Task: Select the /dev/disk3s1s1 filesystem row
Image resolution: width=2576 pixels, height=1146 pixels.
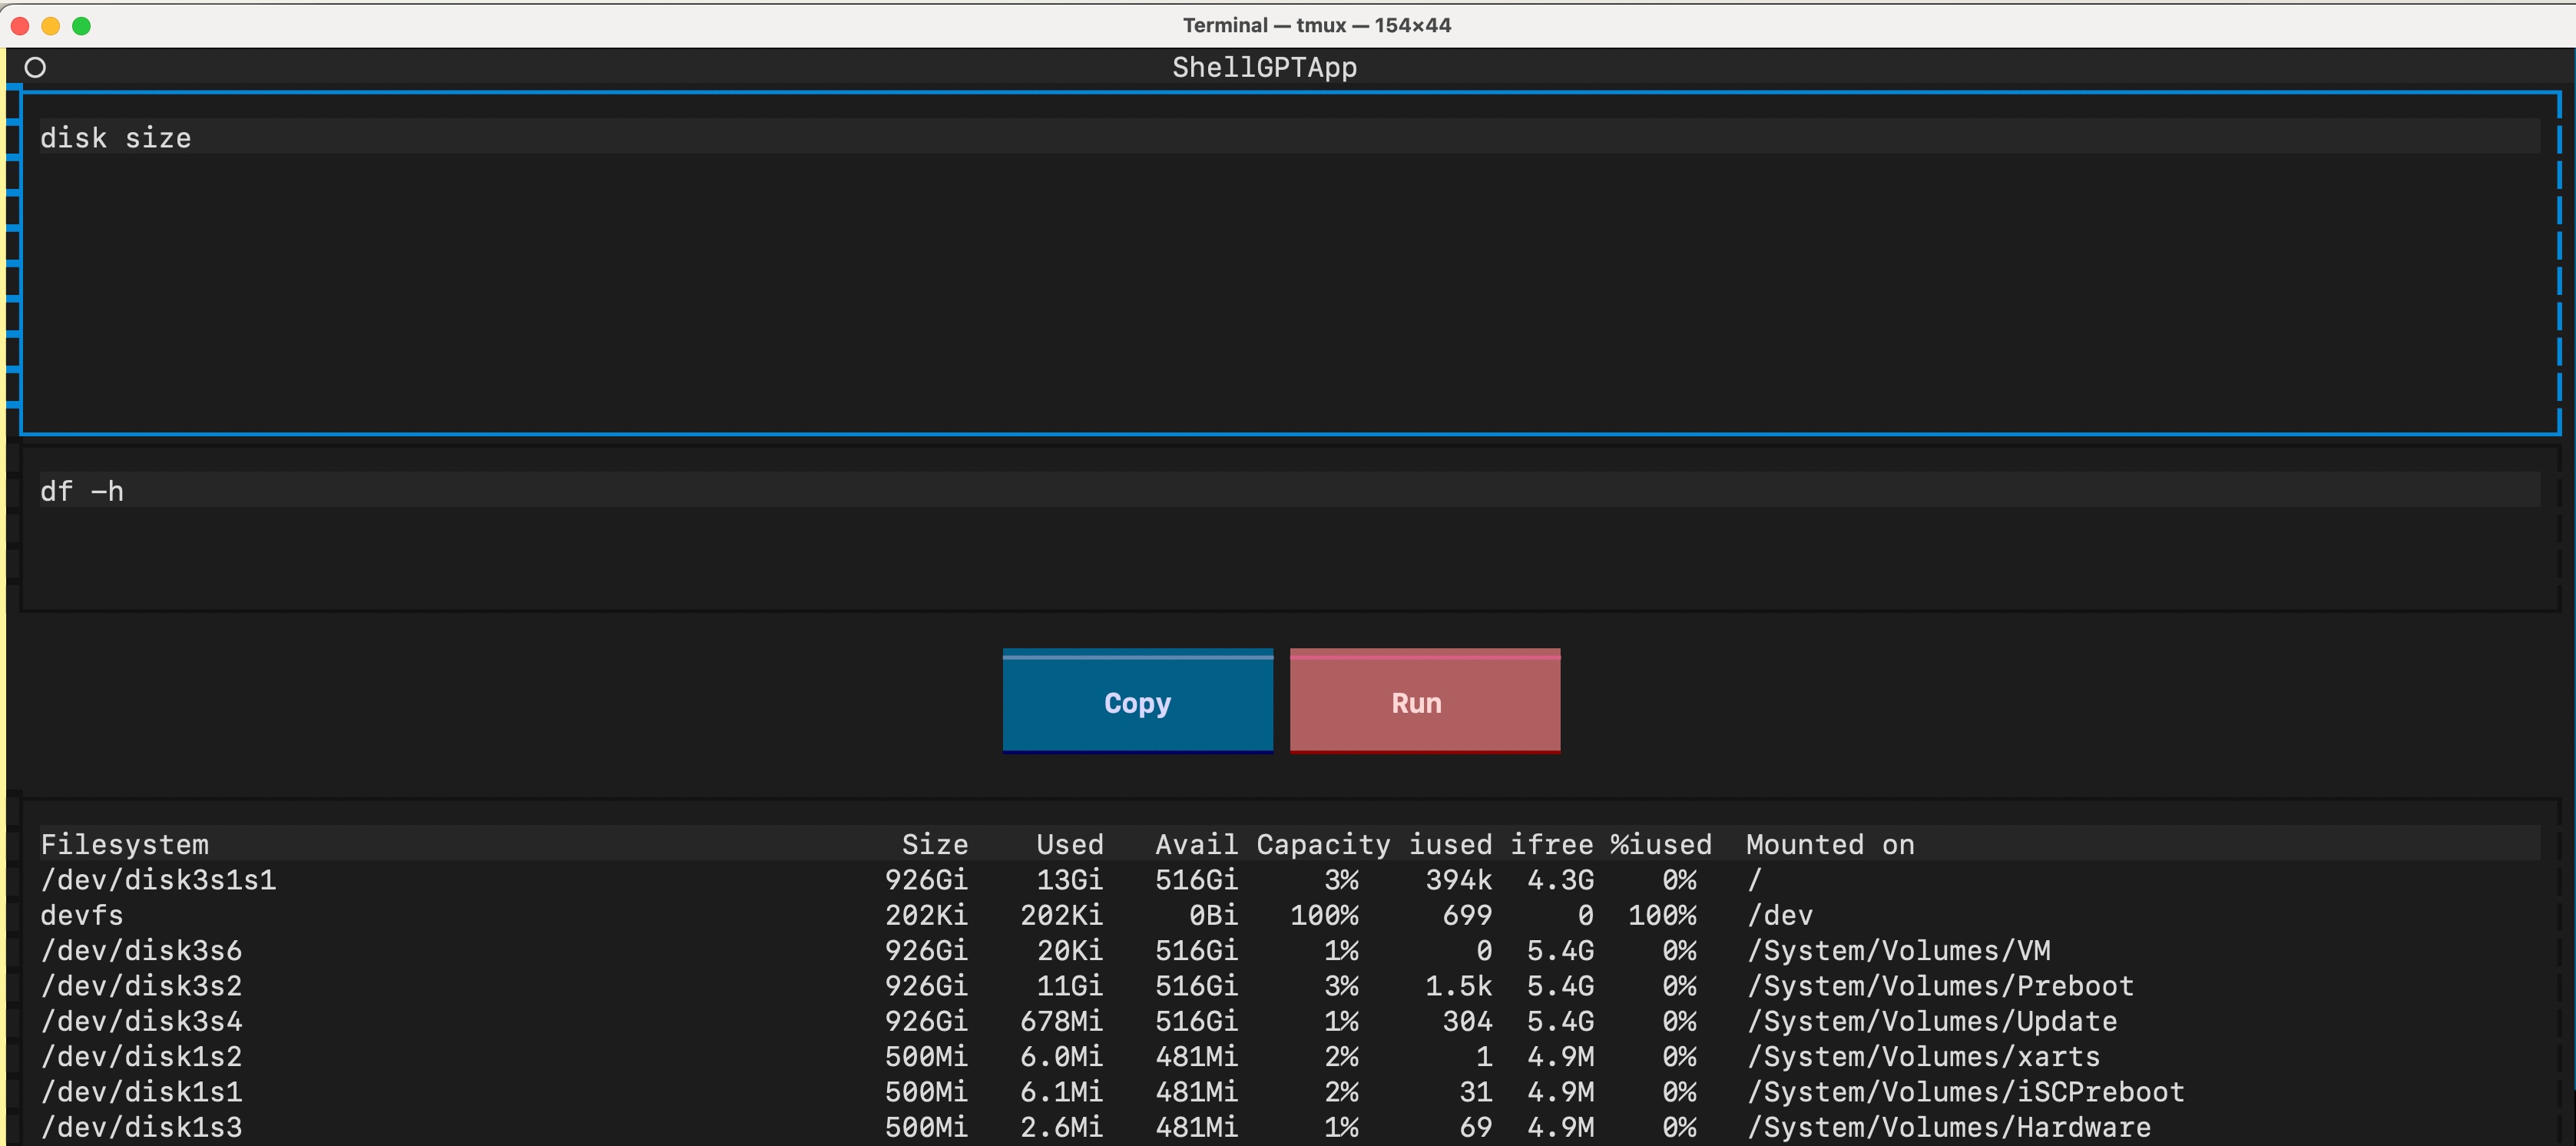Action: tap(158, 880)
